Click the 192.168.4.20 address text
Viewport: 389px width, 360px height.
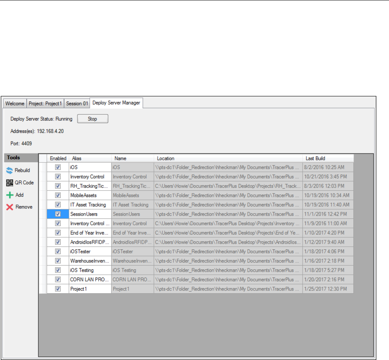pyautogui.click(x=50, y=131)
